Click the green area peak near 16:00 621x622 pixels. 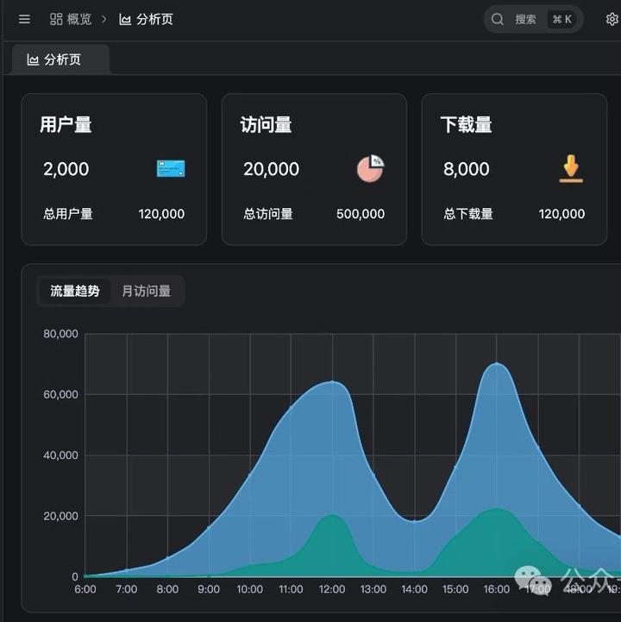[497, 508]
